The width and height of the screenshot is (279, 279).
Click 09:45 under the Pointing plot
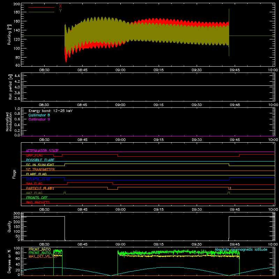point(235,70)
